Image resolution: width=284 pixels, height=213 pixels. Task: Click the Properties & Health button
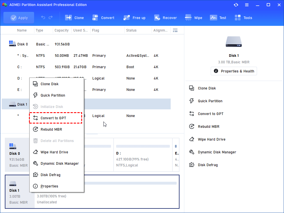234,71
